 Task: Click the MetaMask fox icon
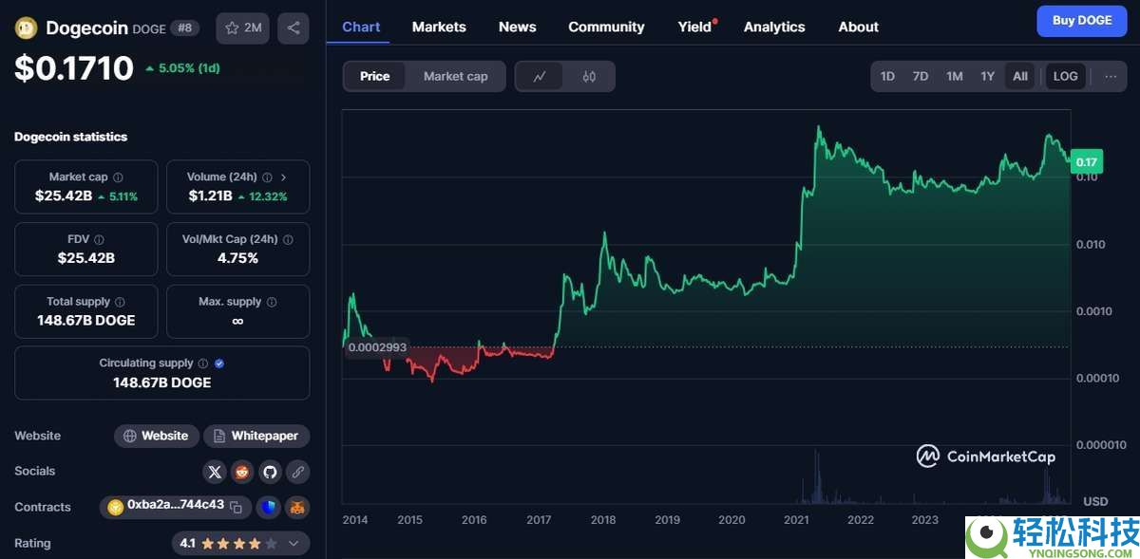pyautogui.click(x=297, y=508)
